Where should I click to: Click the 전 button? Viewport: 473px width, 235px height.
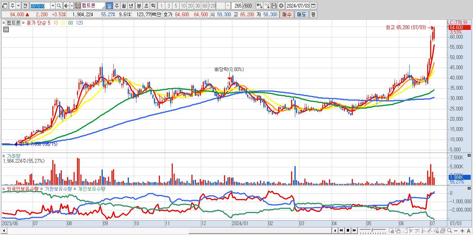(25, 6)
